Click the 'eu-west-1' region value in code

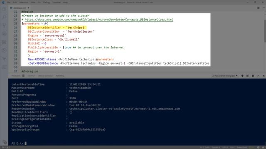click(52, 51)
